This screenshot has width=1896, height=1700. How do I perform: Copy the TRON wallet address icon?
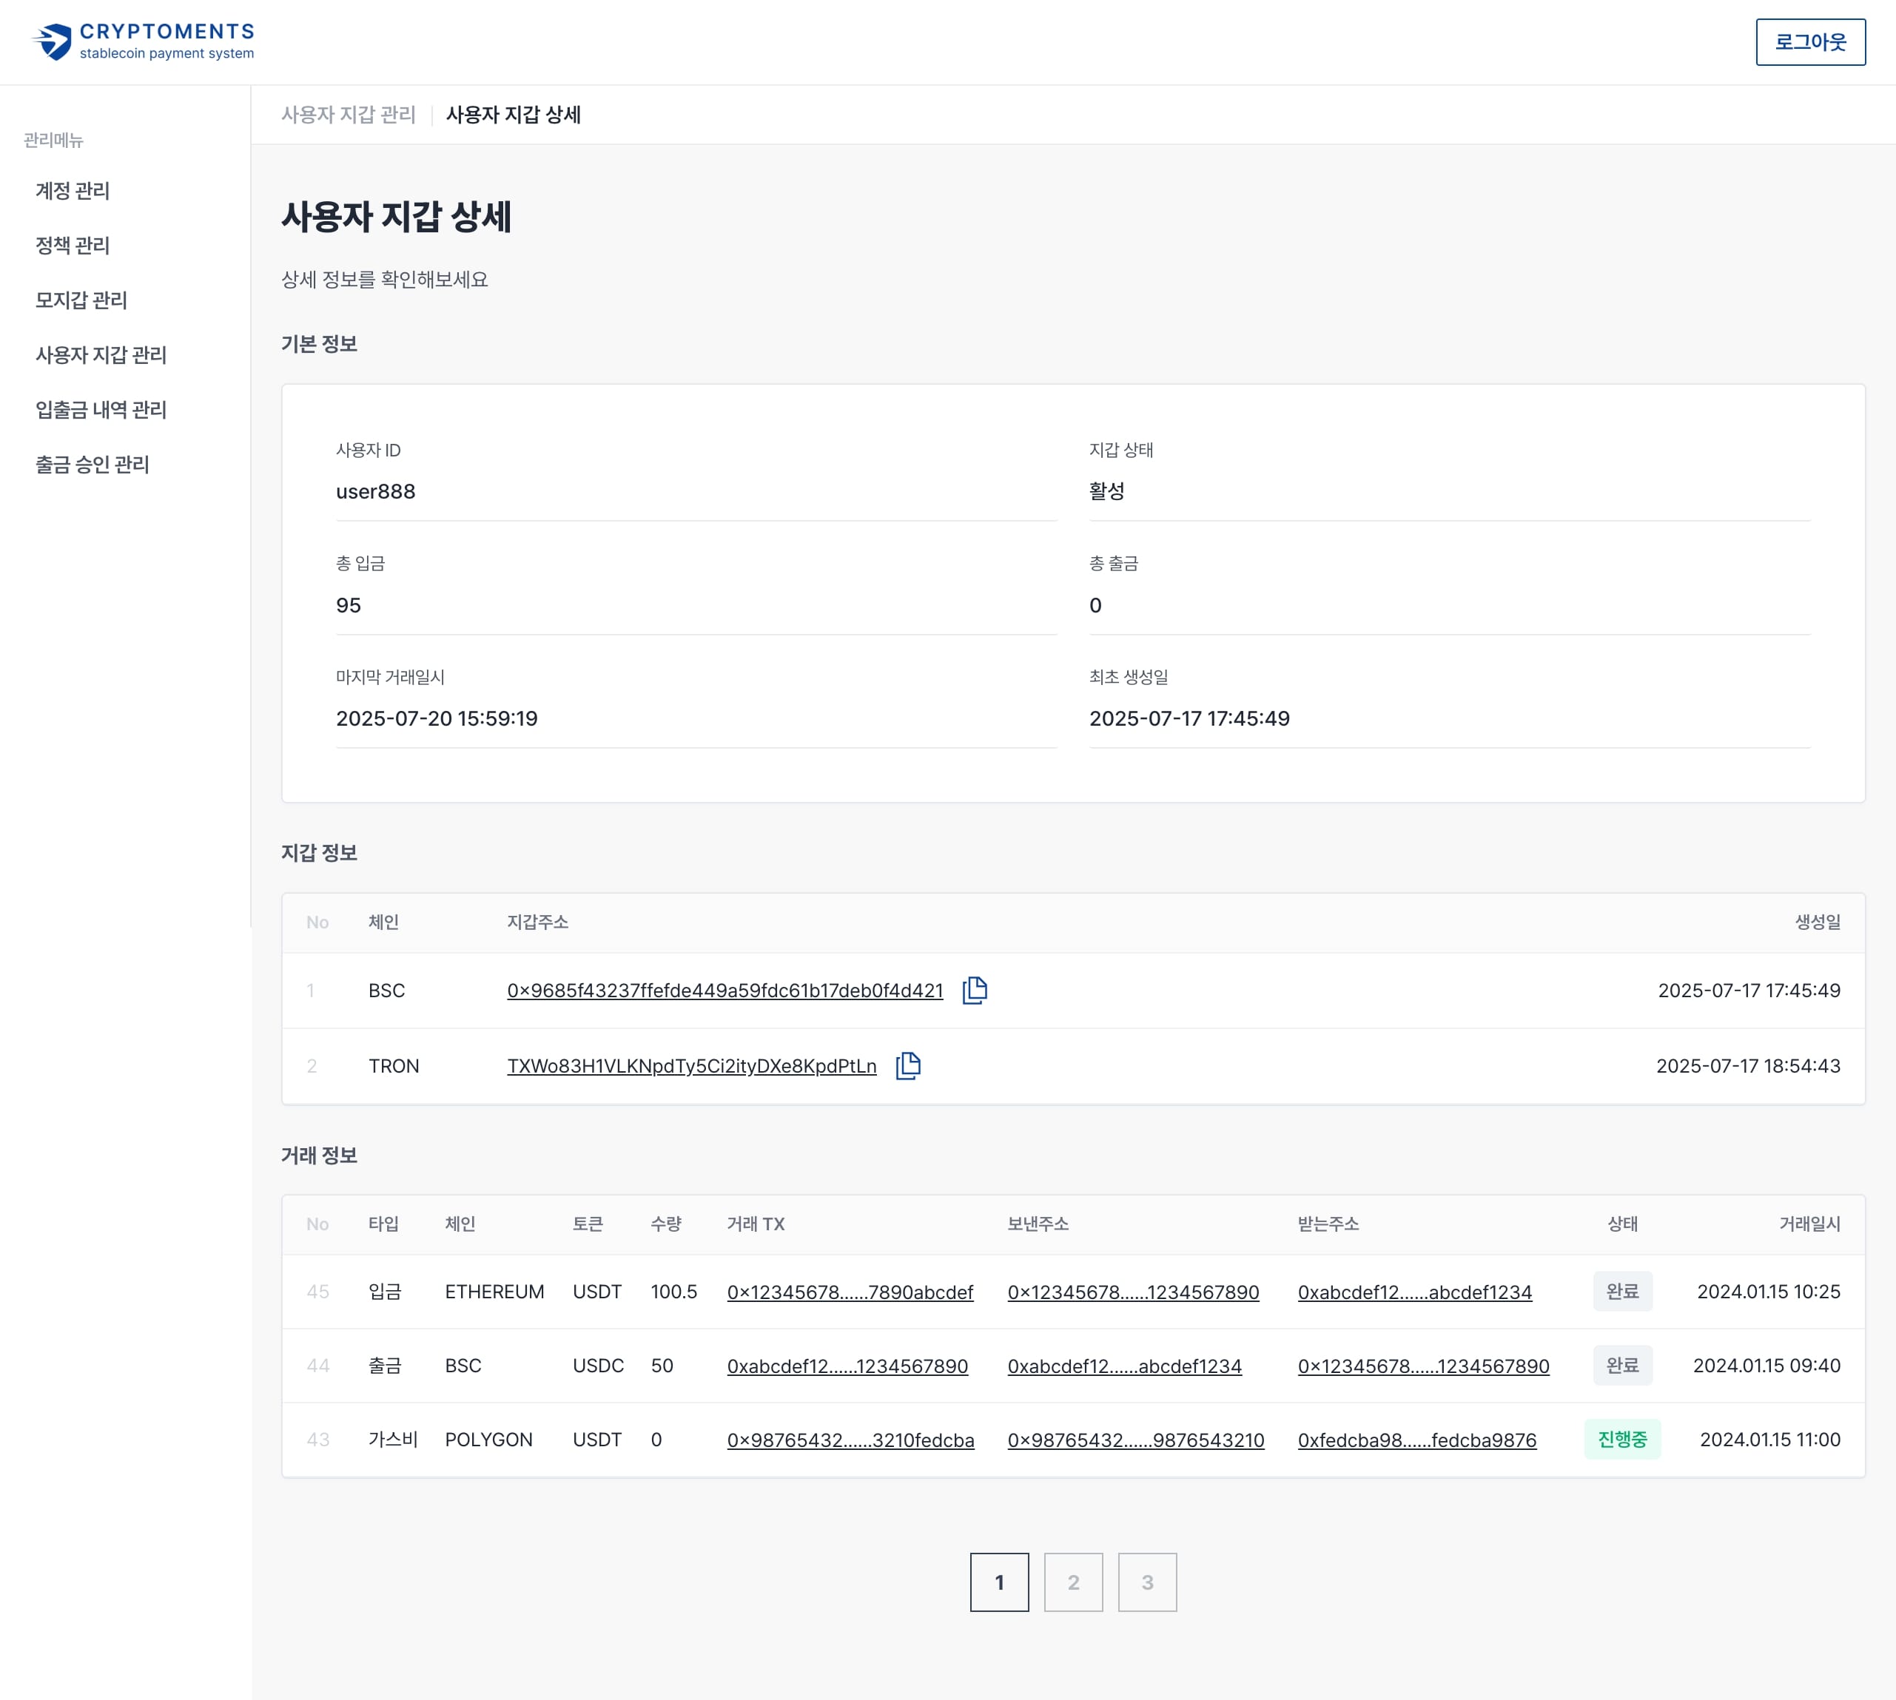pos(907,1066)
